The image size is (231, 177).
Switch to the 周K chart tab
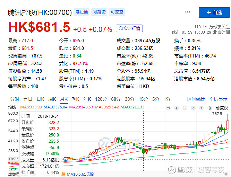(x=52, y=99)
